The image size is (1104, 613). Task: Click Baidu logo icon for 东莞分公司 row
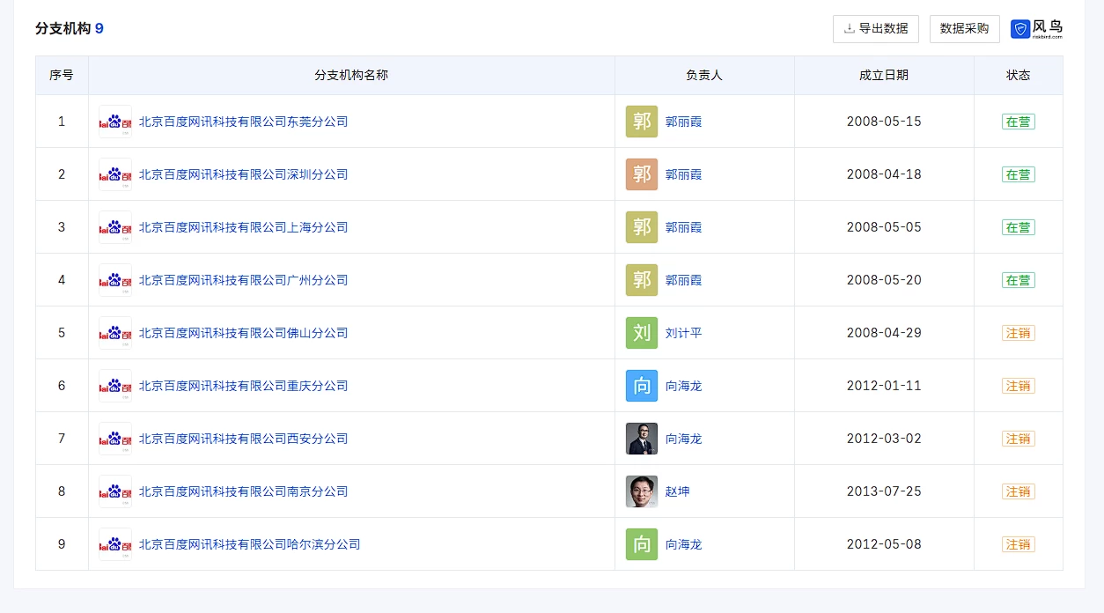pyautogui.click(x=115, y=122)
